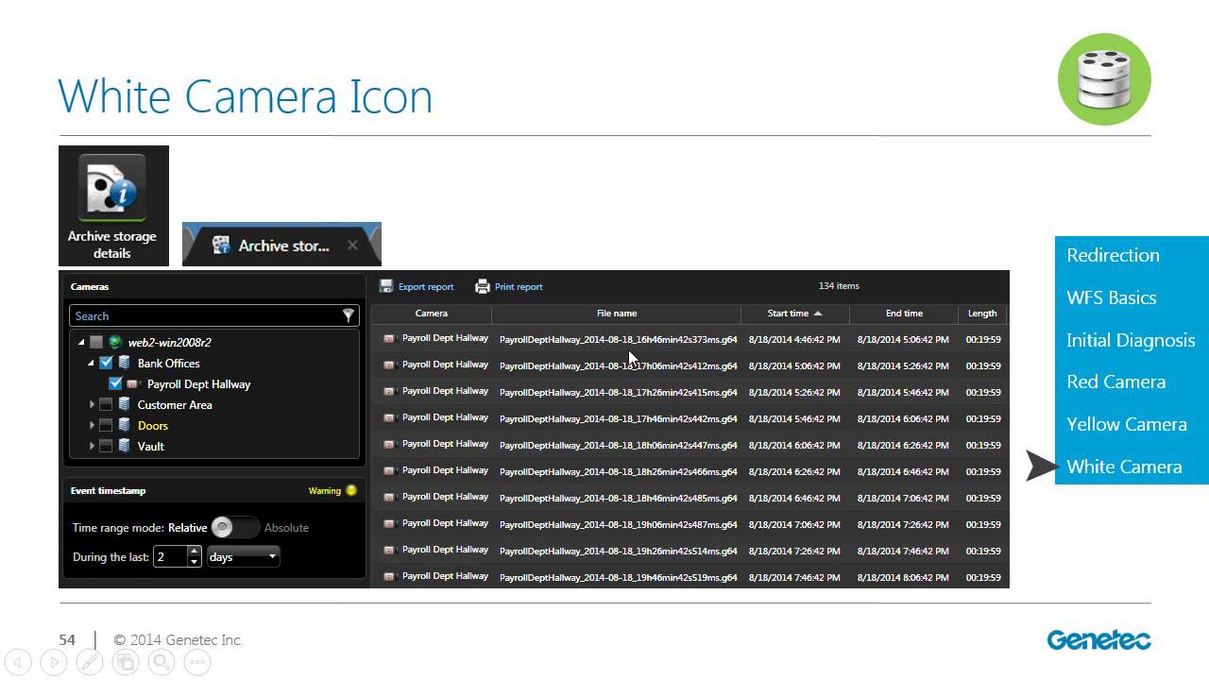The width and height of the screenshot is (1209, 680).
Task: Click the Genetec logo
Action: [1098, 640]
